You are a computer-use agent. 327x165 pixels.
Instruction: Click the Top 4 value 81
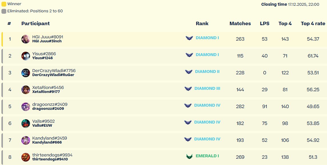pyautogui.click(x=285, y=90)
